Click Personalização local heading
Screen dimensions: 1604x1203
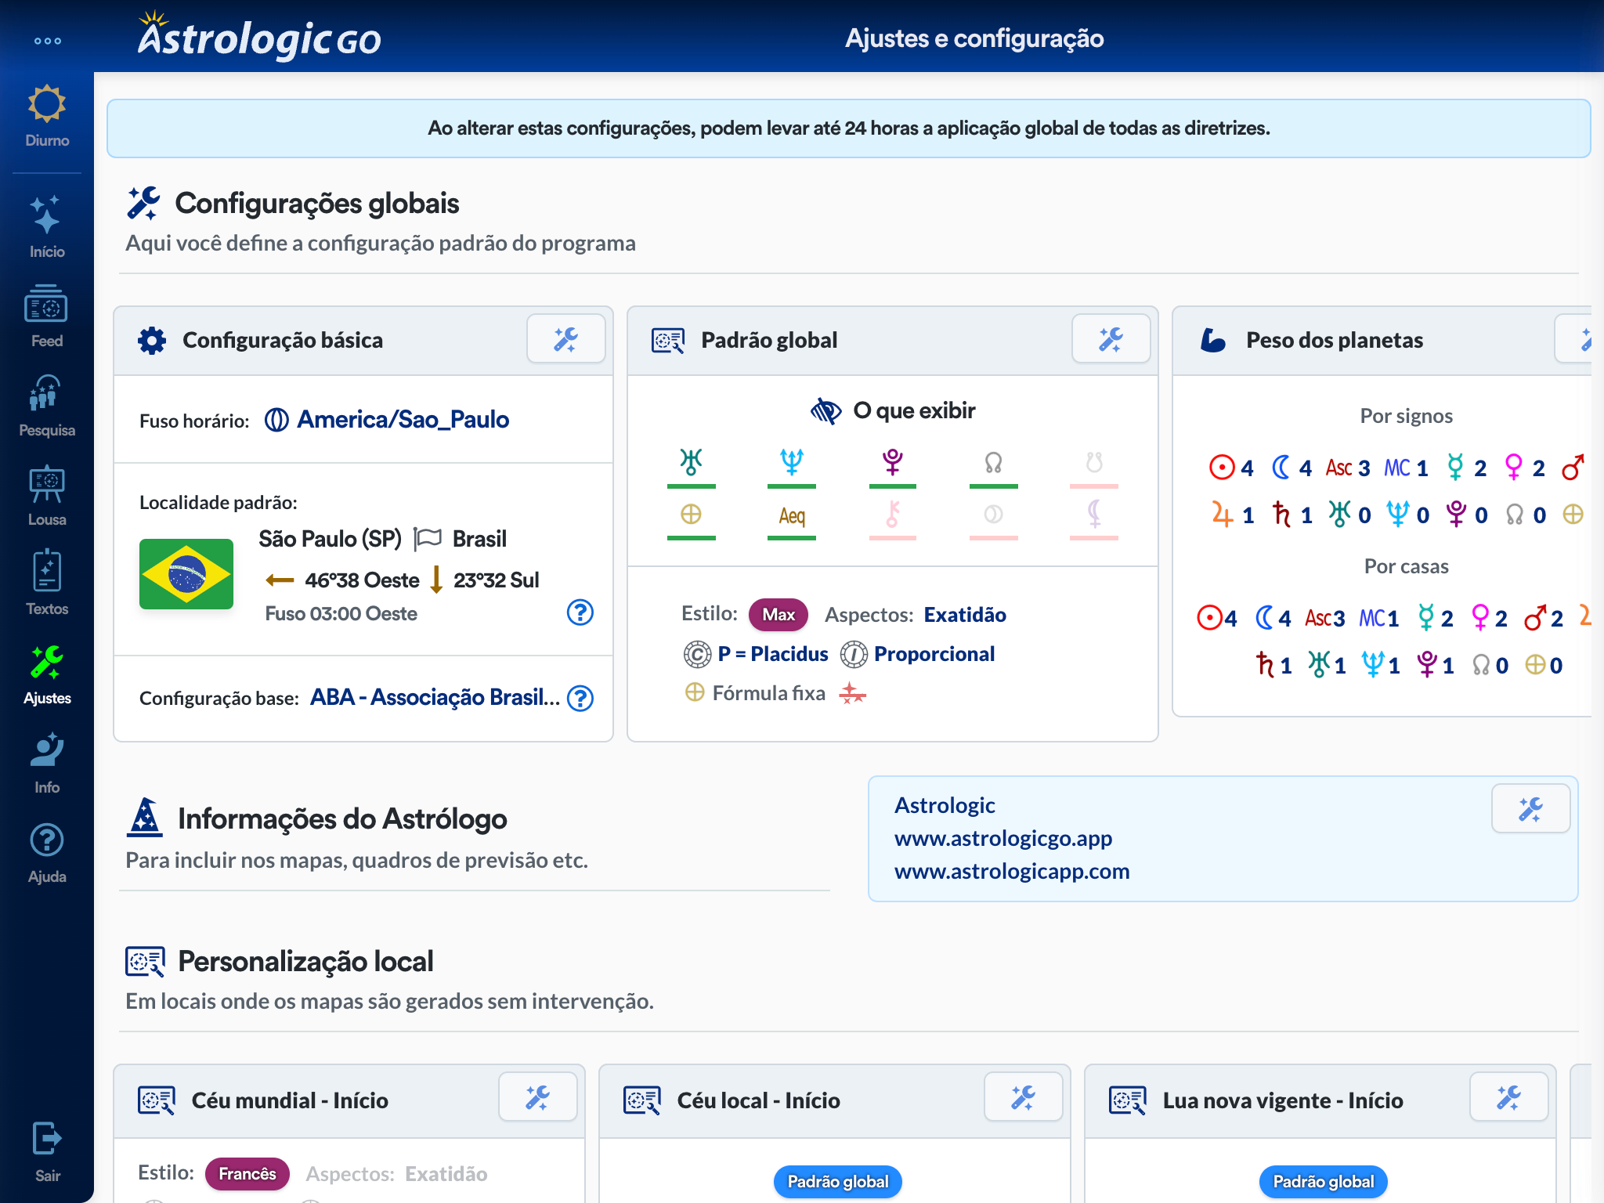(x=305, y=961)
